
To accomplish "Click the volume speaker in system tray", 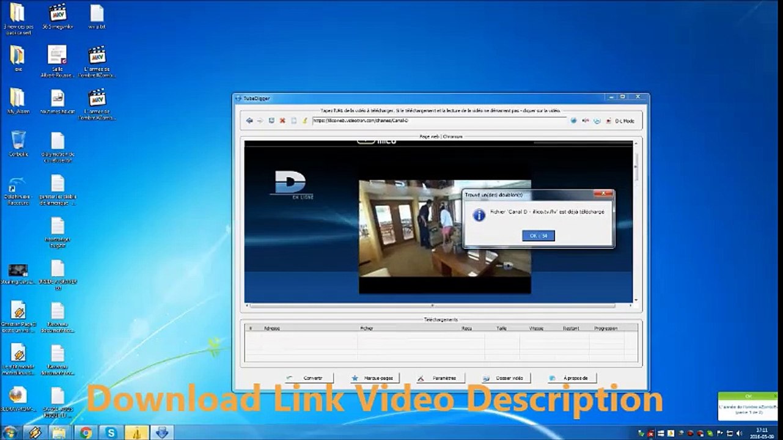I will (740, 433).
